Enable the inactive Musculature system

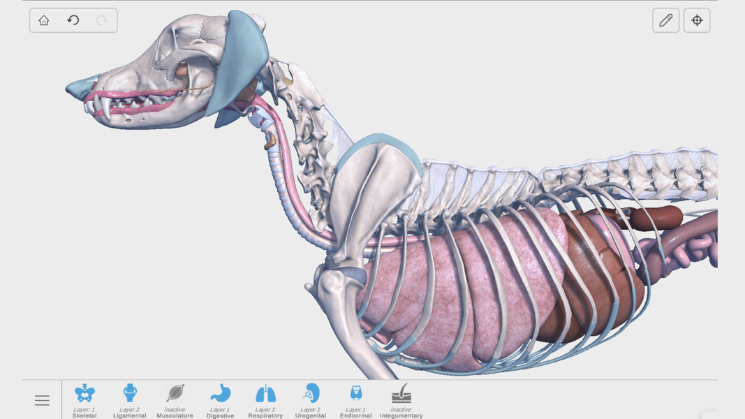(x=175, y=395)
